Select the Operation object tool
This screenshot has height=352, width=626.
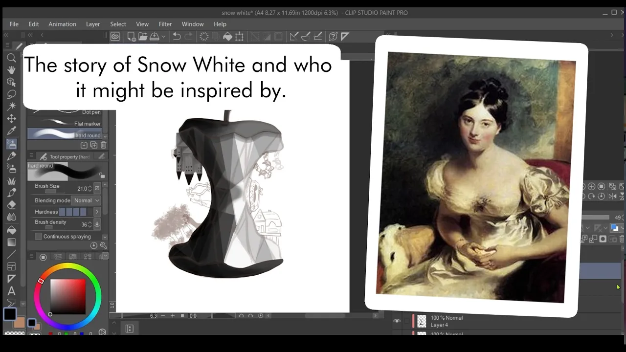tap(11, 82)
